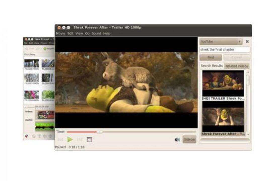
Task: Open the Go menu
Action: (x=87, y=33)
